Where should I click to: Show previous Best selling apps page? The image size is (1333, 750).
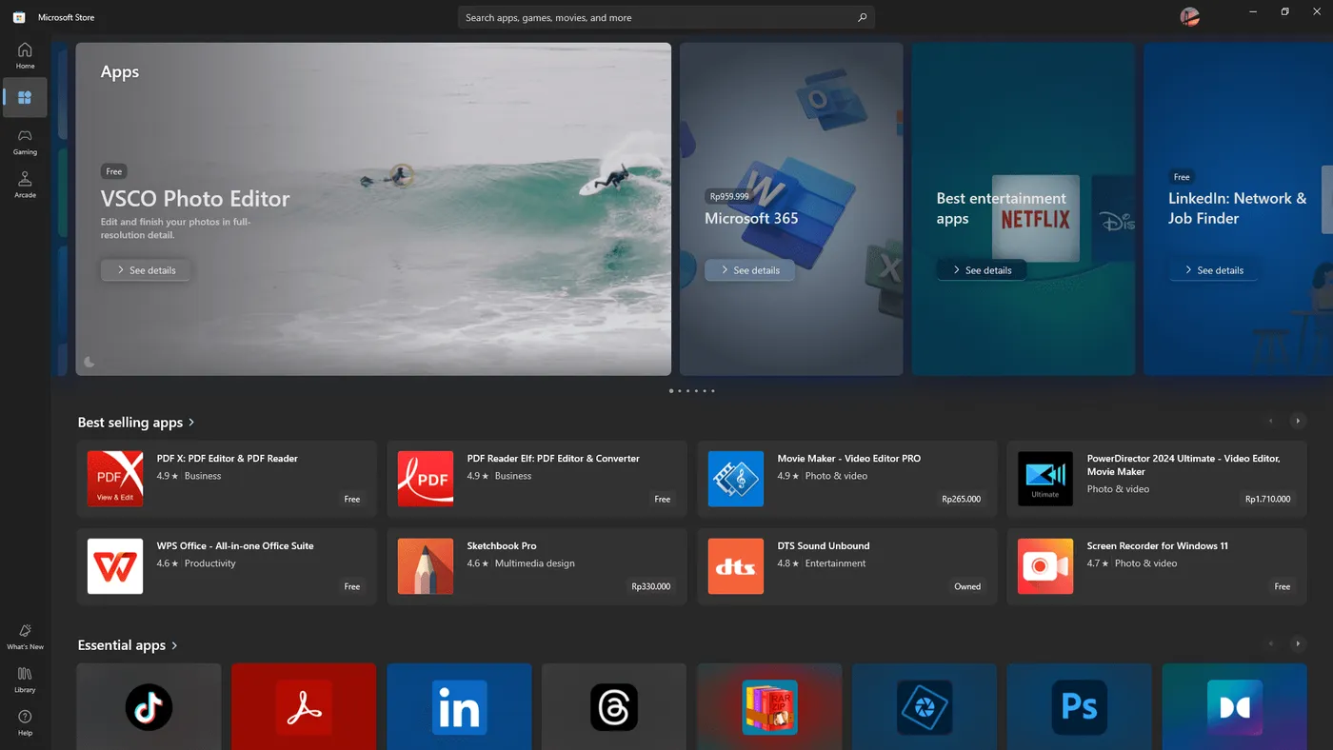click(1270, 421)
